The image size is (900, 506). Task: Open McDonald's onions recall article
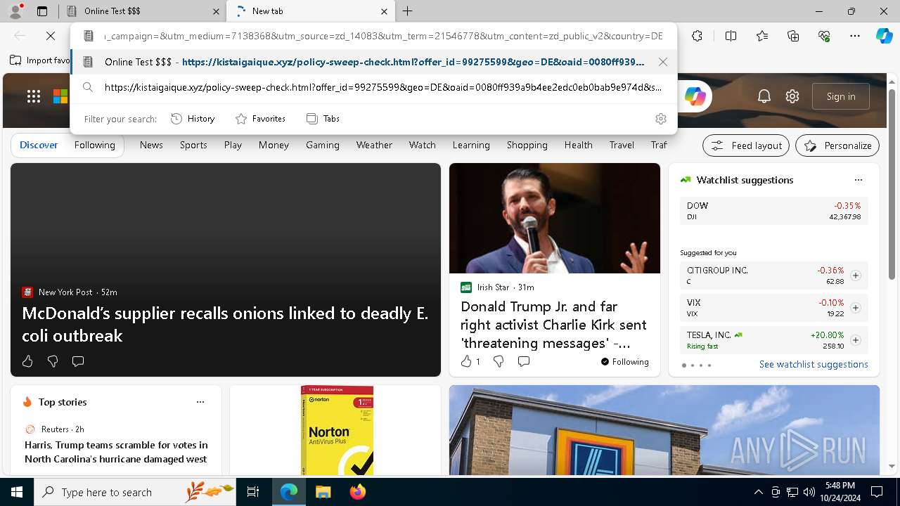coord(225,324)
